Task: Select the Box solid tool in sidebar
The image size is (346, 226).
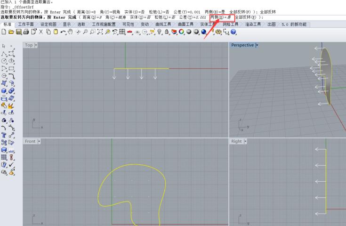Action: coord(4,90)
